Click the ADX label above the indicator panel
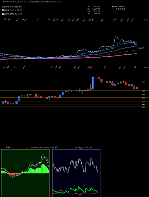Viewport: 149px width, 197px height. [x=57, y=147]
